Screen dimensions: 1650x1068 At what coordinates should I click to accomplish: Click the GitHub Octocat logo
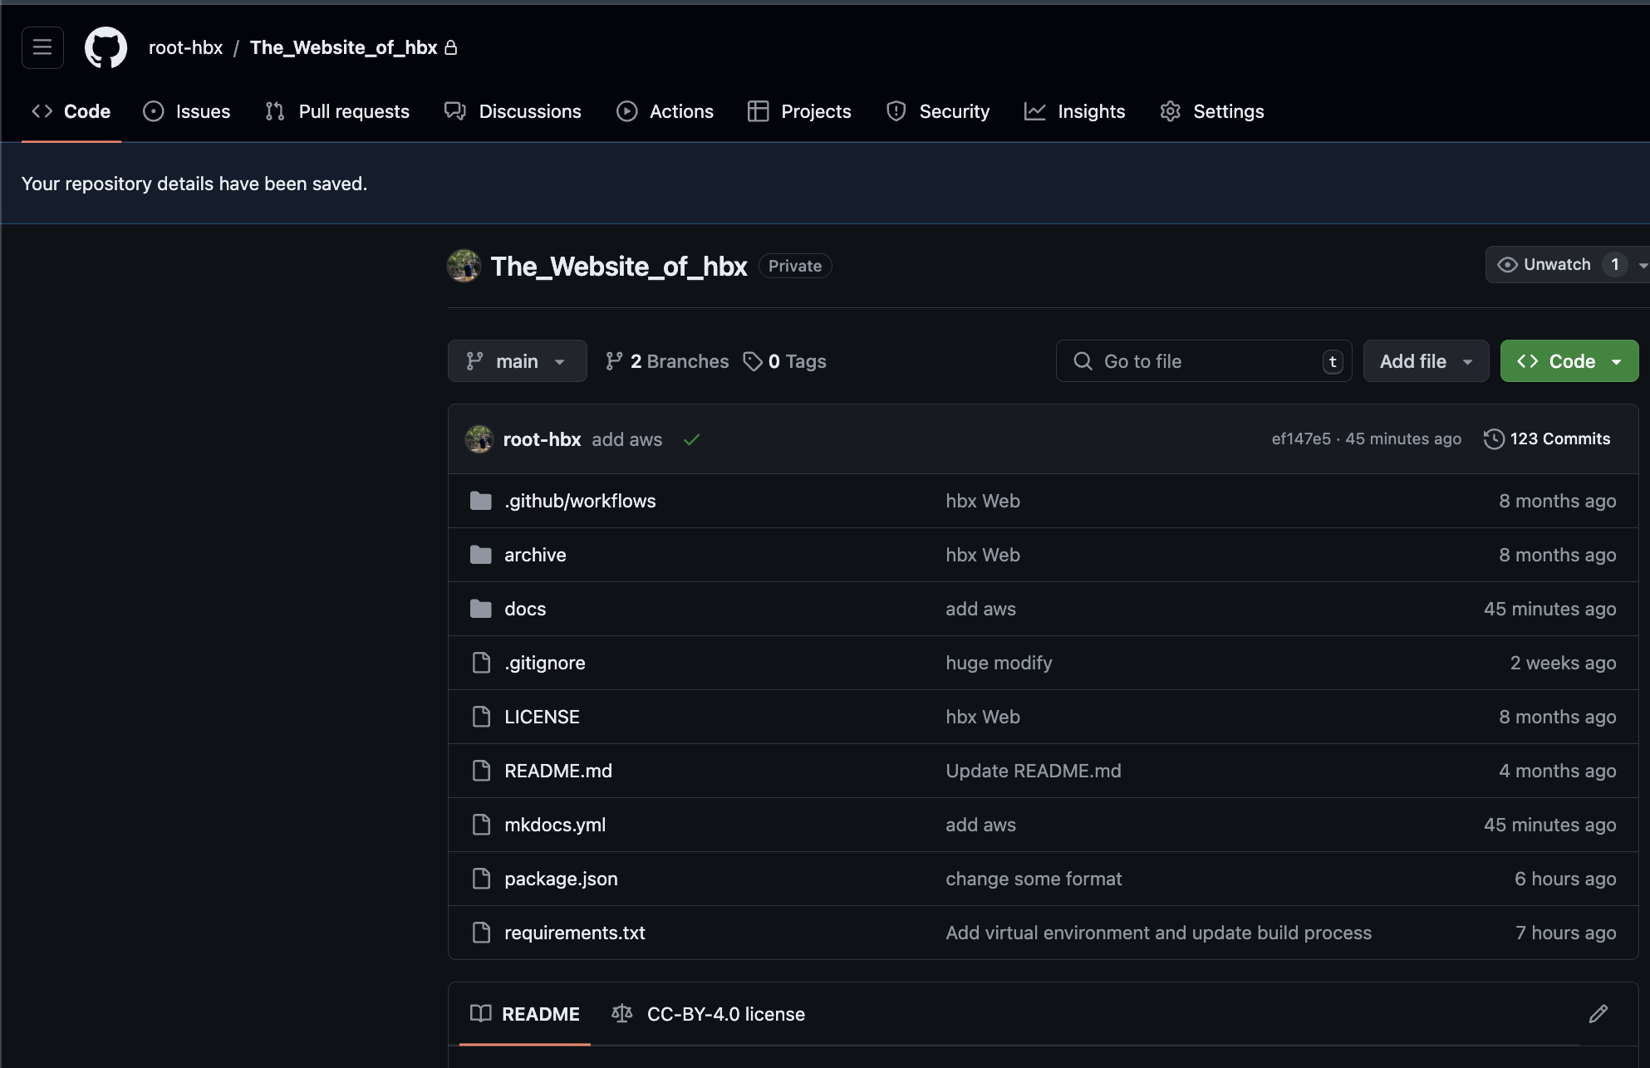tap(106, 47)
